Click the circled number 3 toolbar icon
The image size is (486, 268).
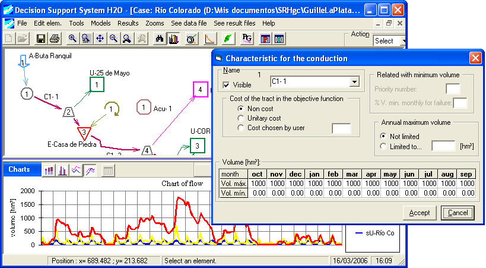point(191,39)
